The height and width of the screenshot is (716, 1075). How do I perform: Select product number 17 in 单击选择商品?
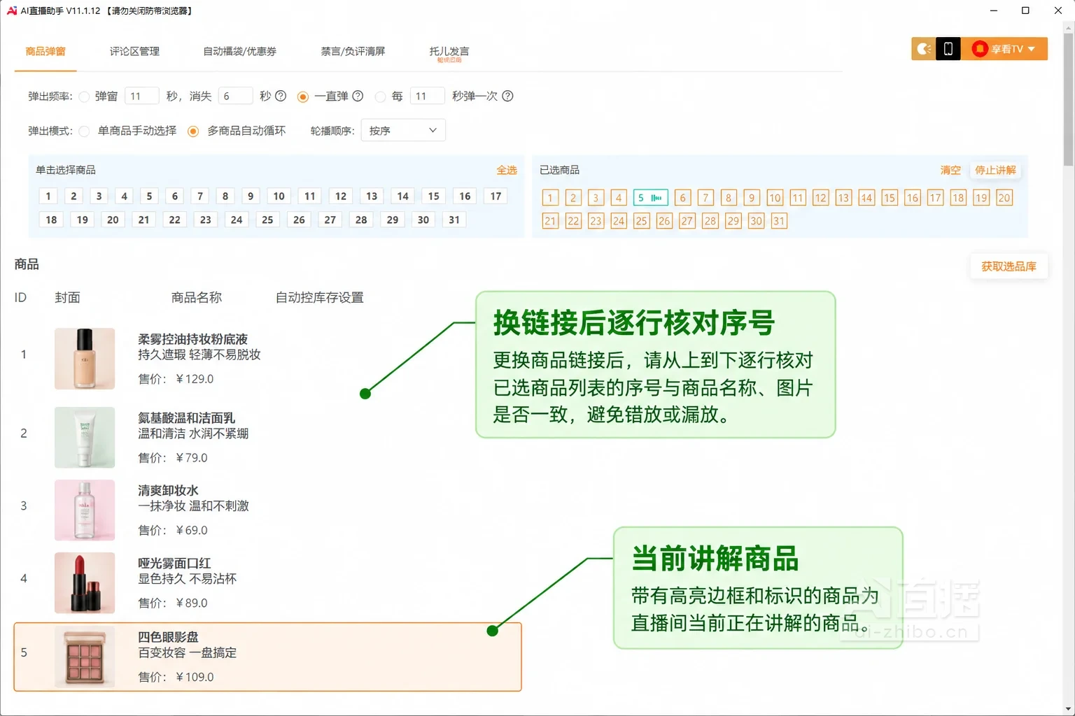(x=496, y=196)
